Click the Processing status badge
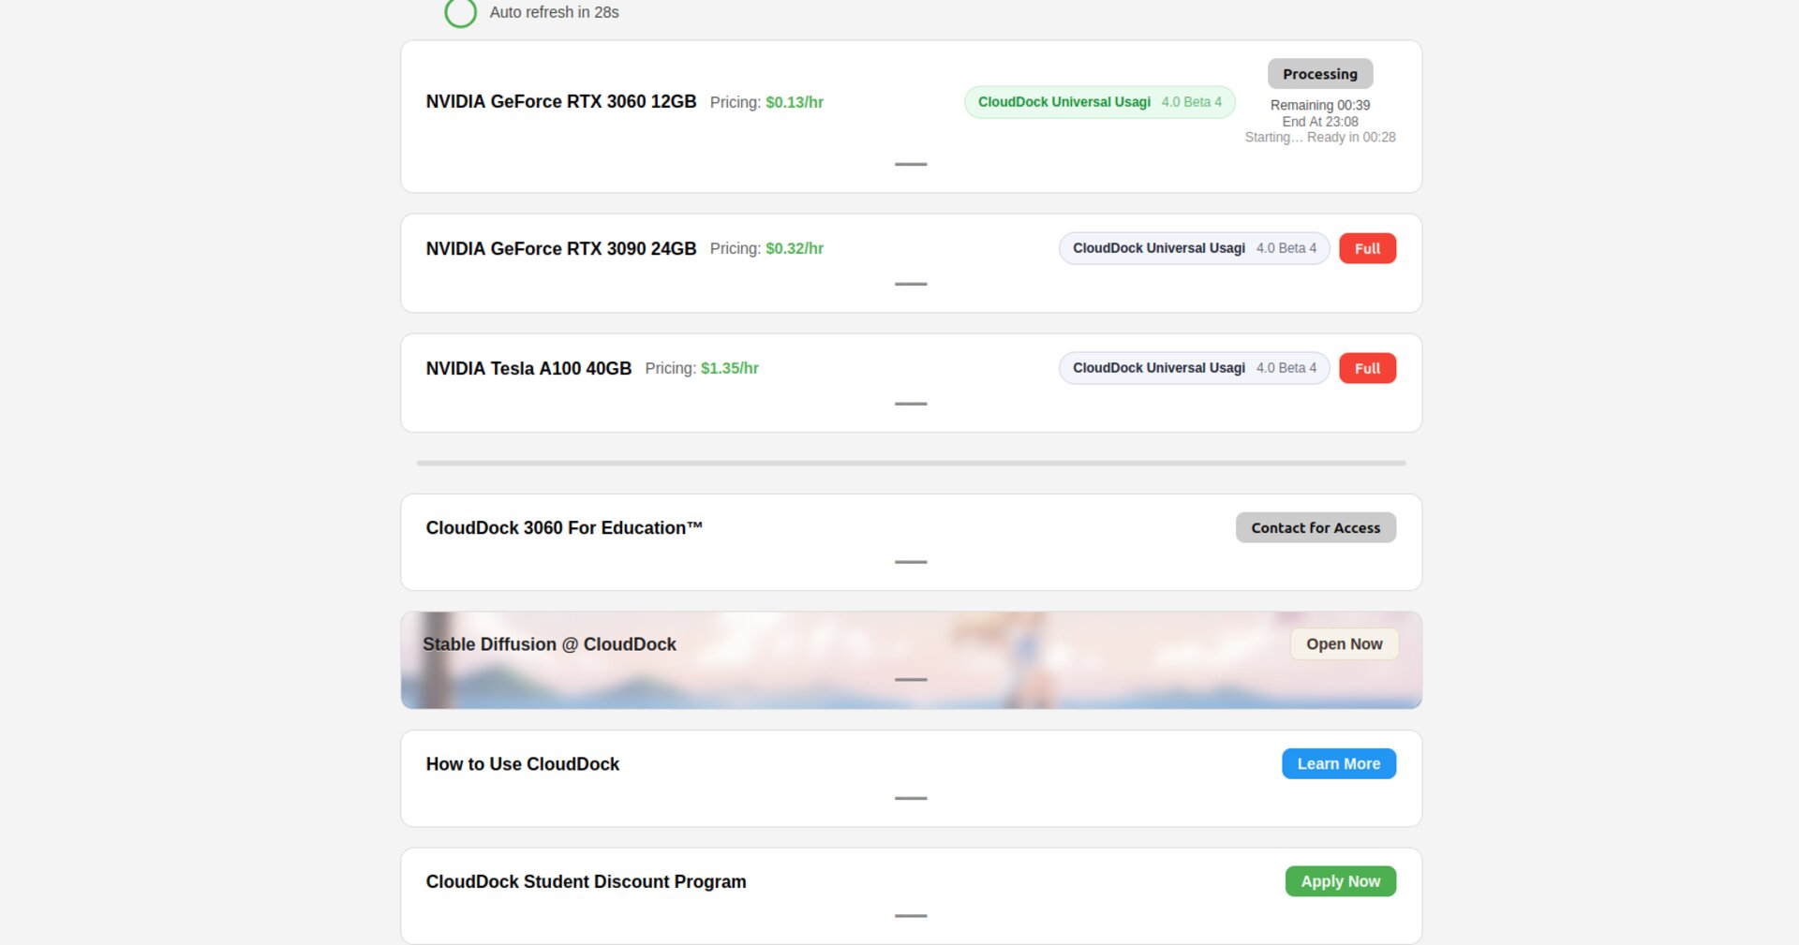The width and height of the screenshot is (1799, 945). pyautogui.click(x=1319, y=73)
